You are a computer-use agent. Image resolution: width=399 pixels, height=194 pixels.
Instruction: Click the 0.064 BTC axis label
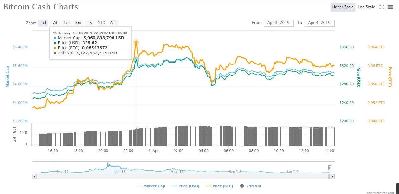(376, 47)
